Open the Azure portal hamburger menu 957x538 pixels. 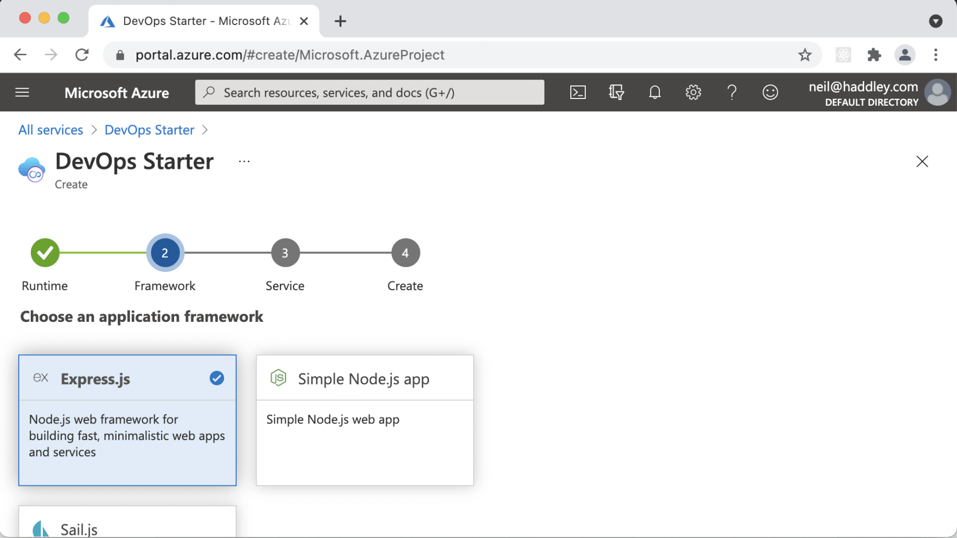pos(22,93)
